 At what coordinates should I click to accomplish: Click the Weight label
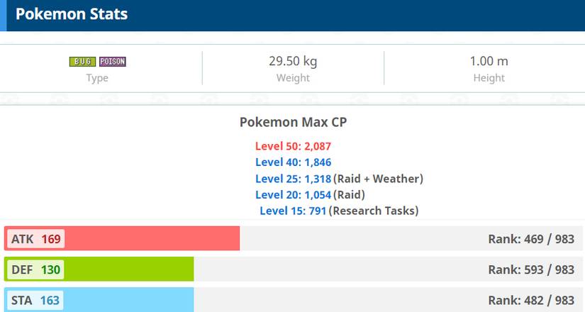293,78
